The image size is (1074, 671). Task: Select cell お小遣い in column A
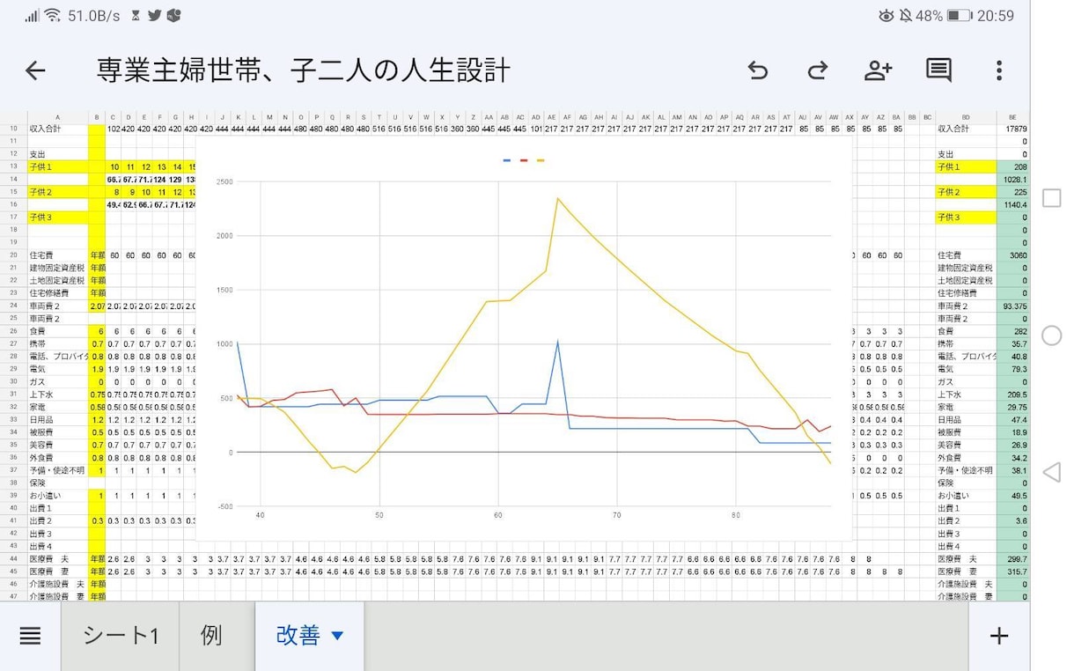[x=58, y=496]
